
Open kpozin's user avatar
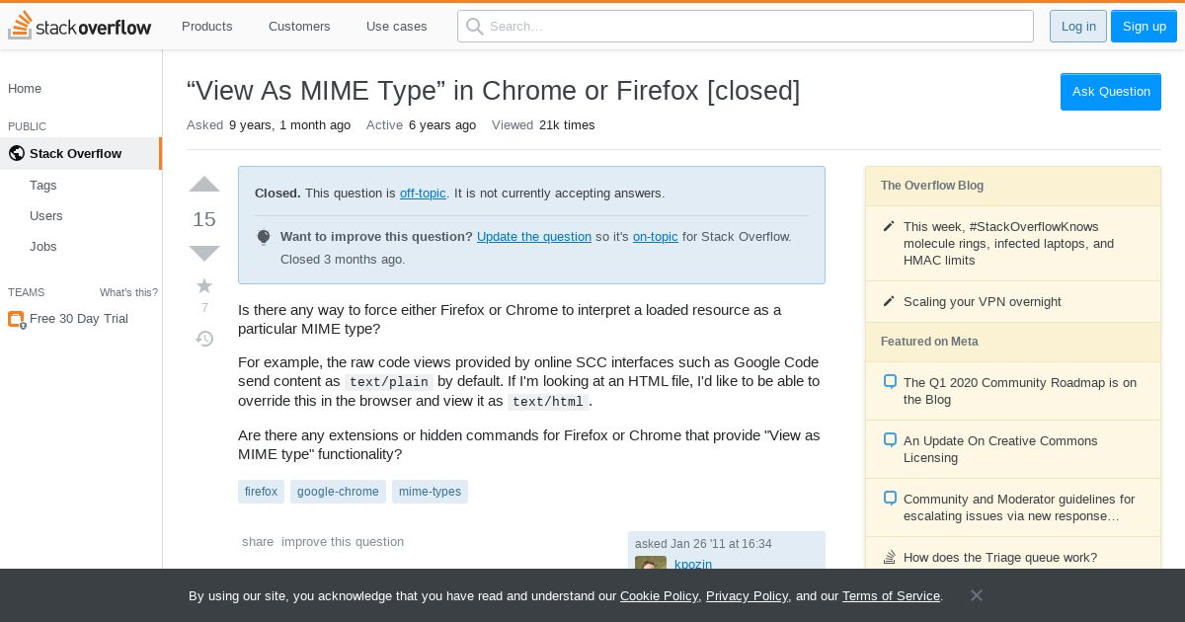click(x=651, y=564)
